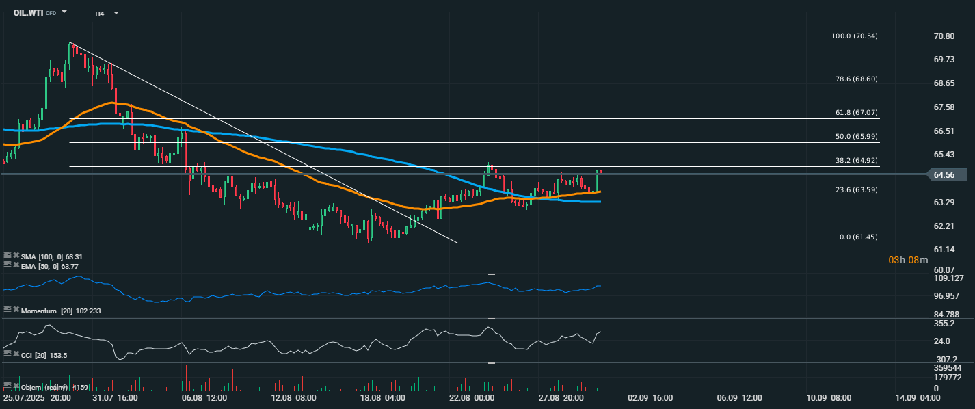The width and height of the screenshot is (975, 409).
Task: Remove the Momentum indicator with X icon
Action: (15, 311)
